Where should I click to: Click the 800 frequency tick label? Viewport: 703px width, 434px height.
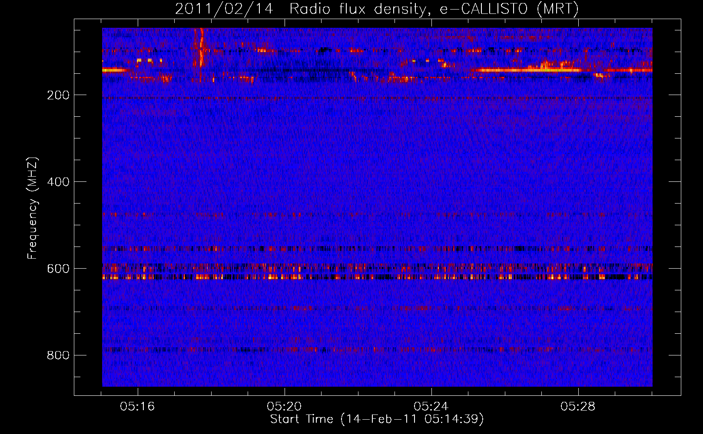coord(58,355)
